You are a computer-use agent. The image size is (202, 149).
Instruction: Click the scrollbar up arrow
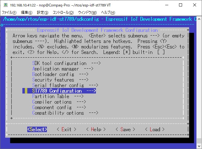199,19
